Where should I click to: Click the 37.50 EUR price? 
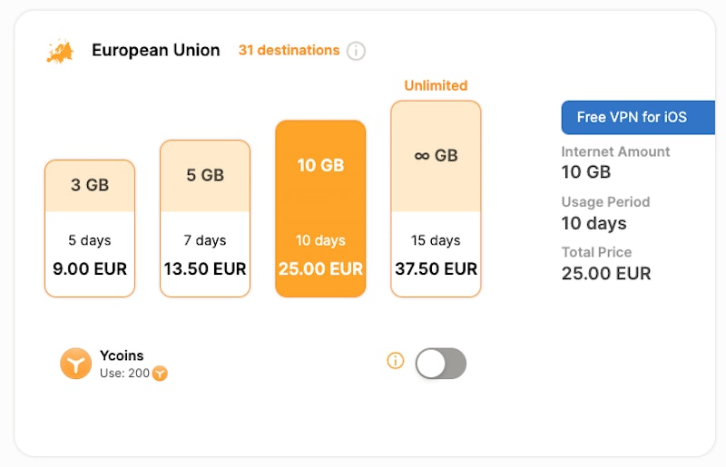click(x=436, y=268)
